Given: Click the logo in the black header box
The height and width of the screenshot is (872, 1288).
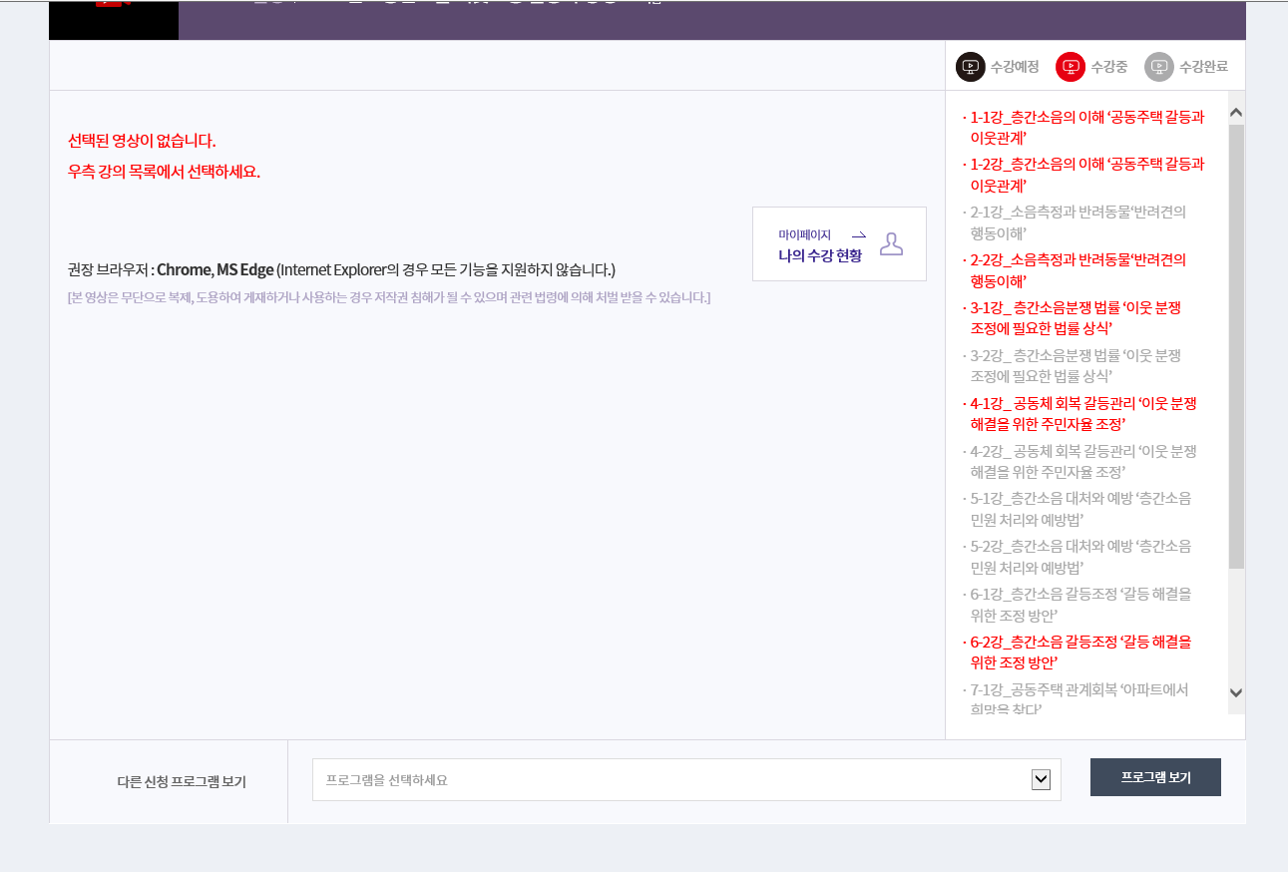Looking at the screenshot, I should coord(114,4).
